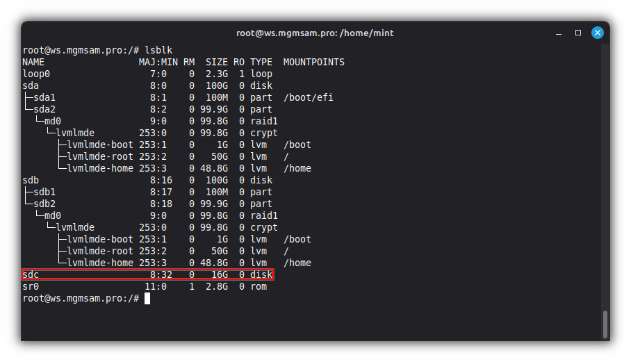631x362 pixels.
Task: Maximize the terminal window
Action: click(x=577, y=33)
